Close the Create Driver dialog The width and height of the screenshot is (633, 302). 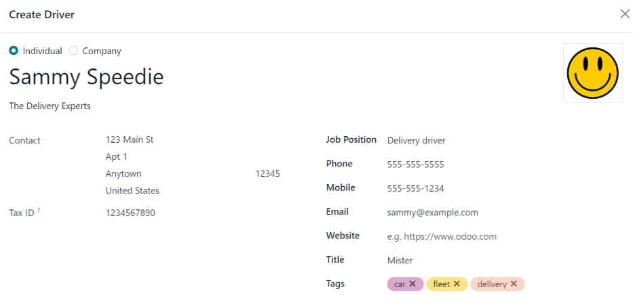[625, 14]
